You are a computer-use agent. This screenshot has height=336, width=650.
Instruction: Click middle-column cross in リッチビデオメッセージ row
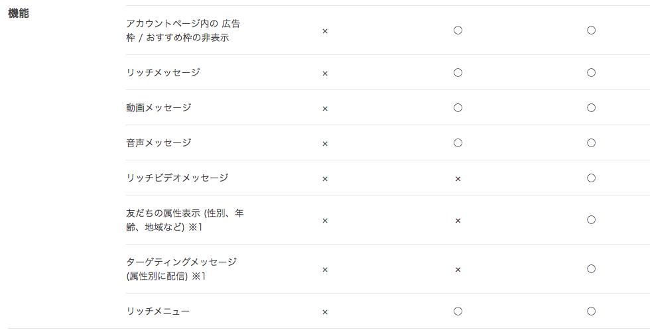coord(458,179)
